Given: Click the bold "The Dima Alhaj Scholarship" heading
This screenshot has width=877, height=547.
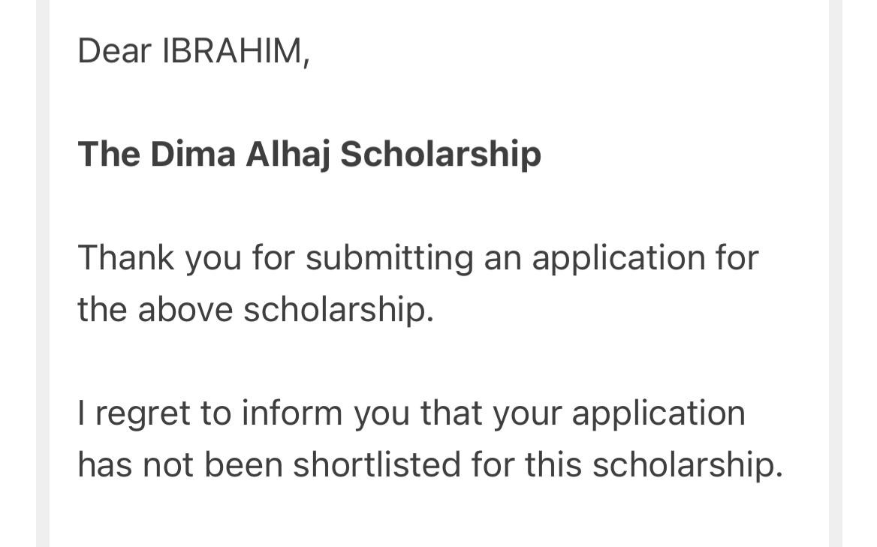Looking at the screenshot, I should point(309,154).
